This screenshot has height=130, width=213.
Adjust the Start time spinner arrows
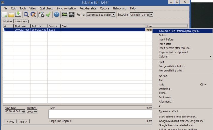pyautogui.click(x=24, y=112)
